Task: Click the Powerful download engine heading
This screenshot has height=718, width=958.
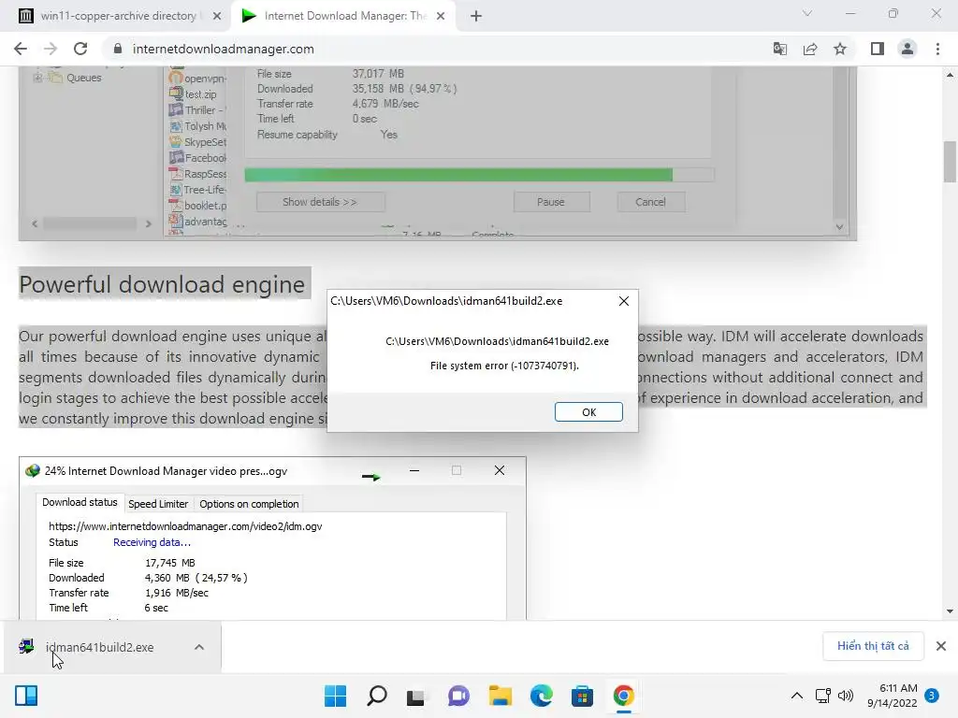Action: point(162,284)
